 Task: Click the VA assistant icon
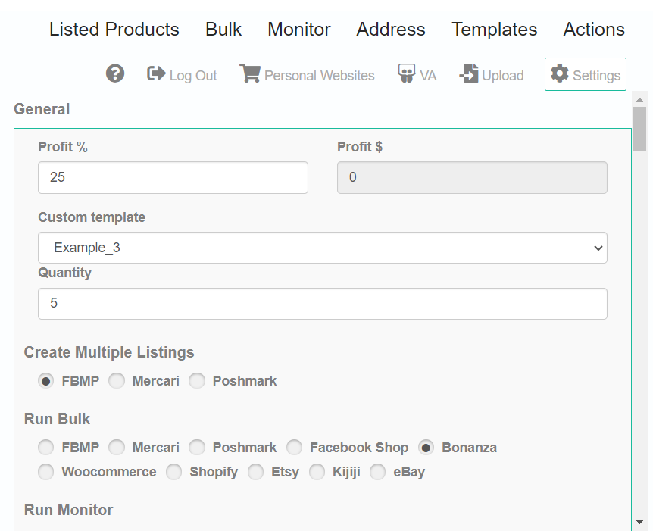[407, 73]
